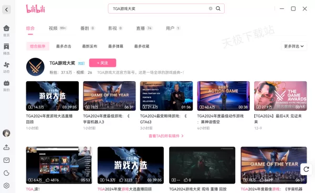The width and height of the screenshot is (315, 193).
Task: Sort by 最多收藏
Action: tap(142, 46)
